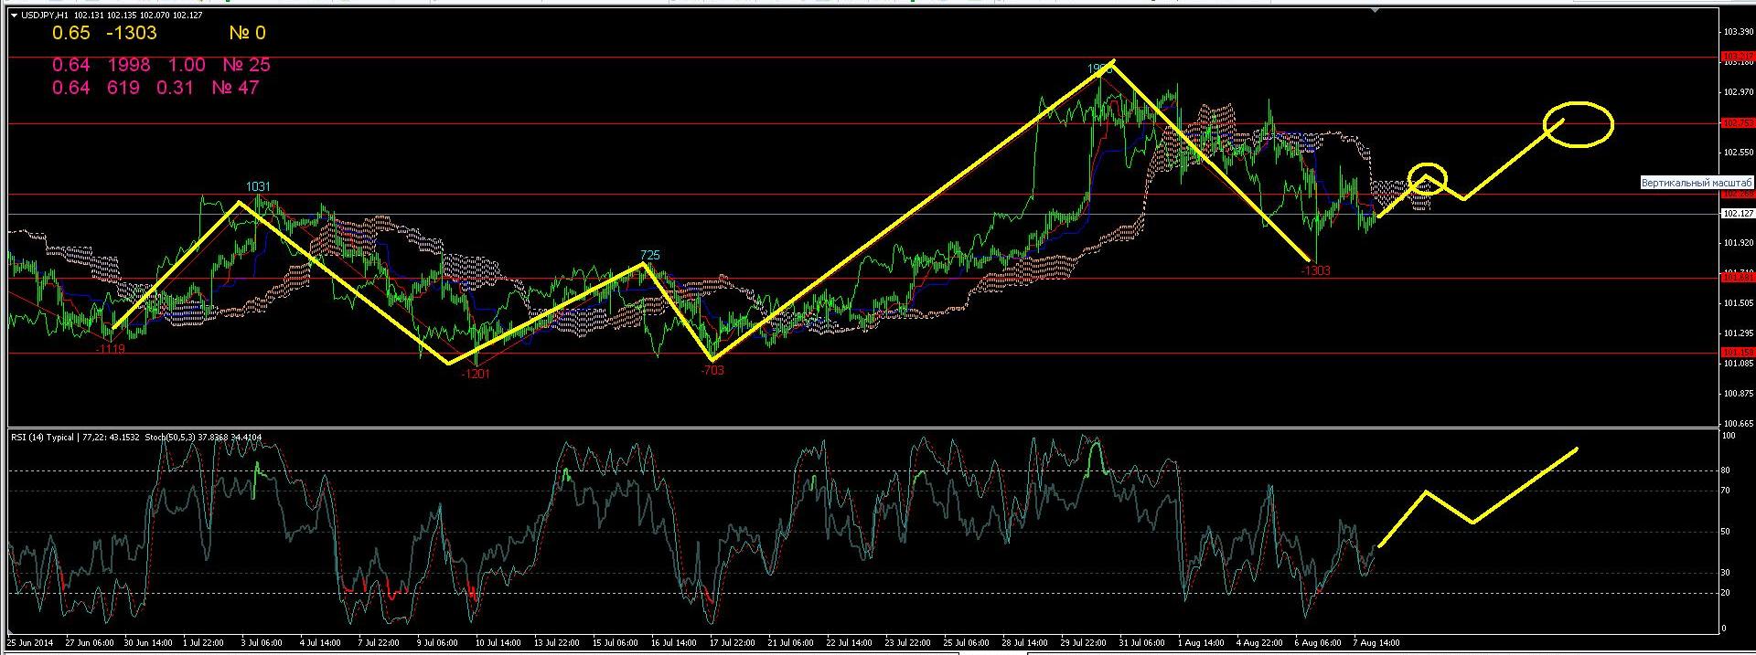Select the -1303 wave low label

coord(1315,270)
